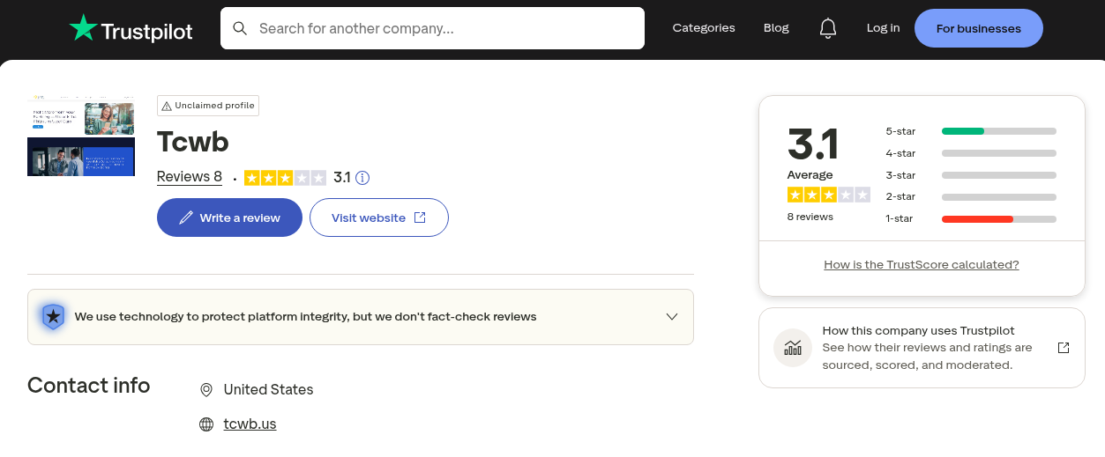Click the shield star integrity icon

[x=53, y=316]
